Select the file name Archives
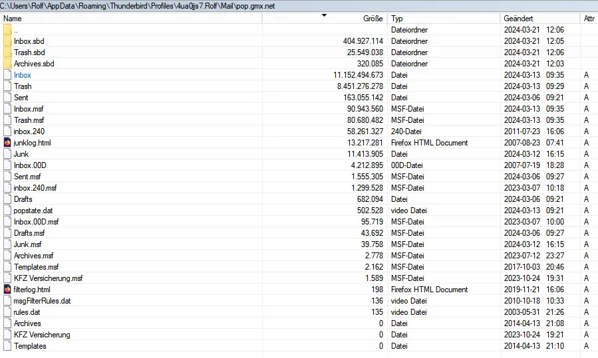The height and width of the screenshot is (358, 598). pos(27,323)
